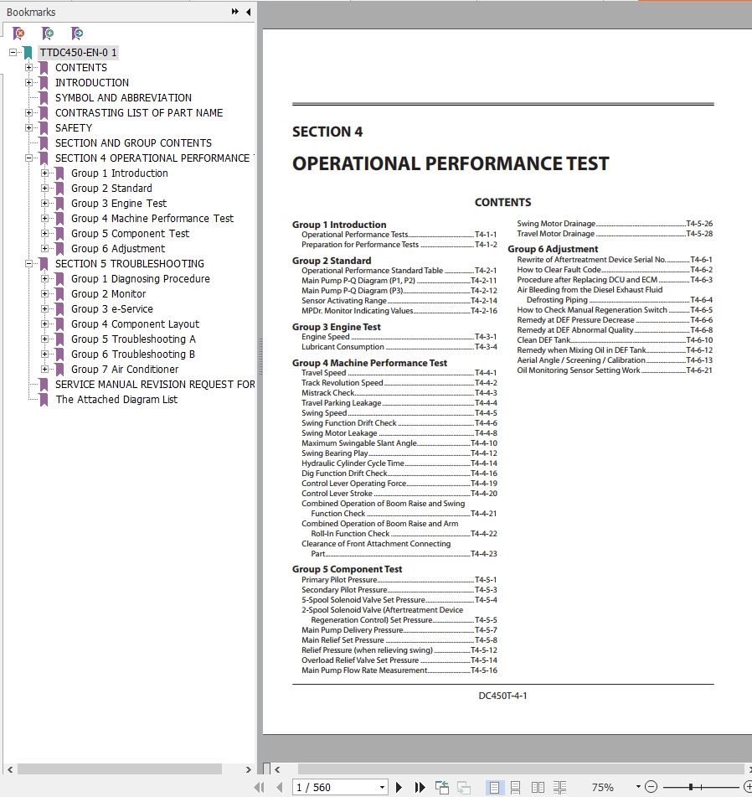Viewport: 752px width, 797px height.
Task: Select Group 1 Introduction bookmark
Action: pos(119,173)
